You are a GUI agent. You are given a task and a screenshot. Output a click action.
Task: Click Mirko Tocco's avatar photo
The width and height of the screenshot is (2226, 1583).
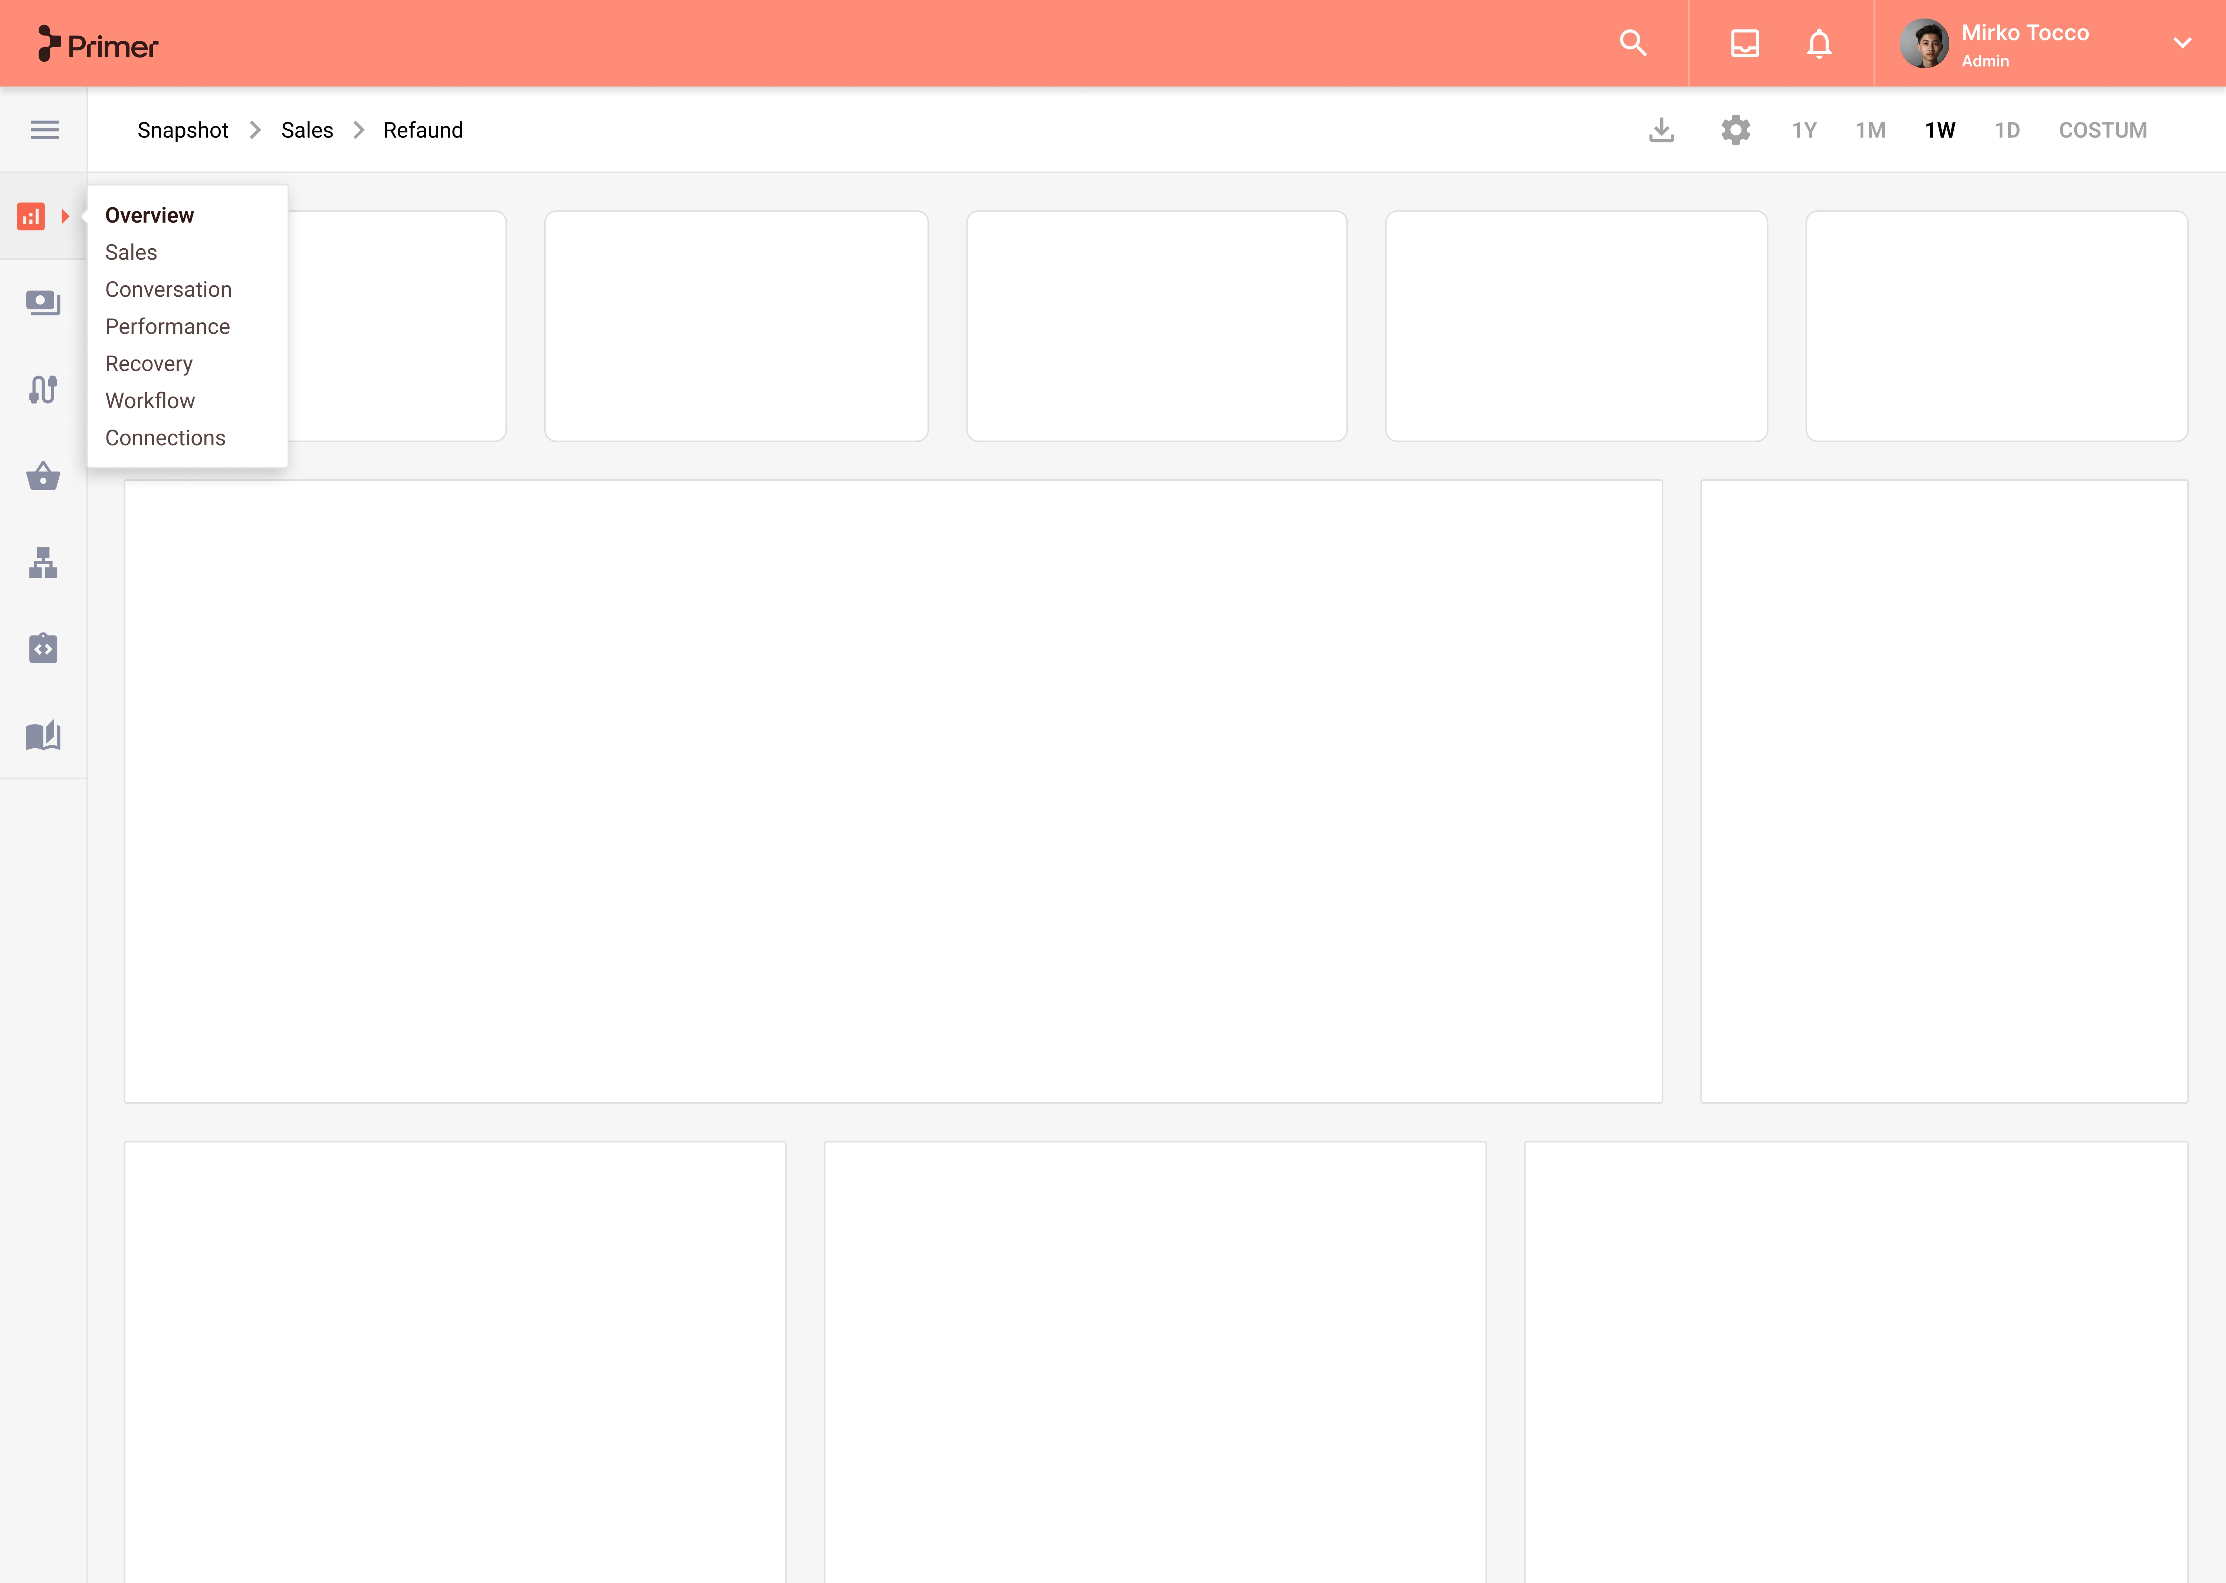tap(1924, 44)
